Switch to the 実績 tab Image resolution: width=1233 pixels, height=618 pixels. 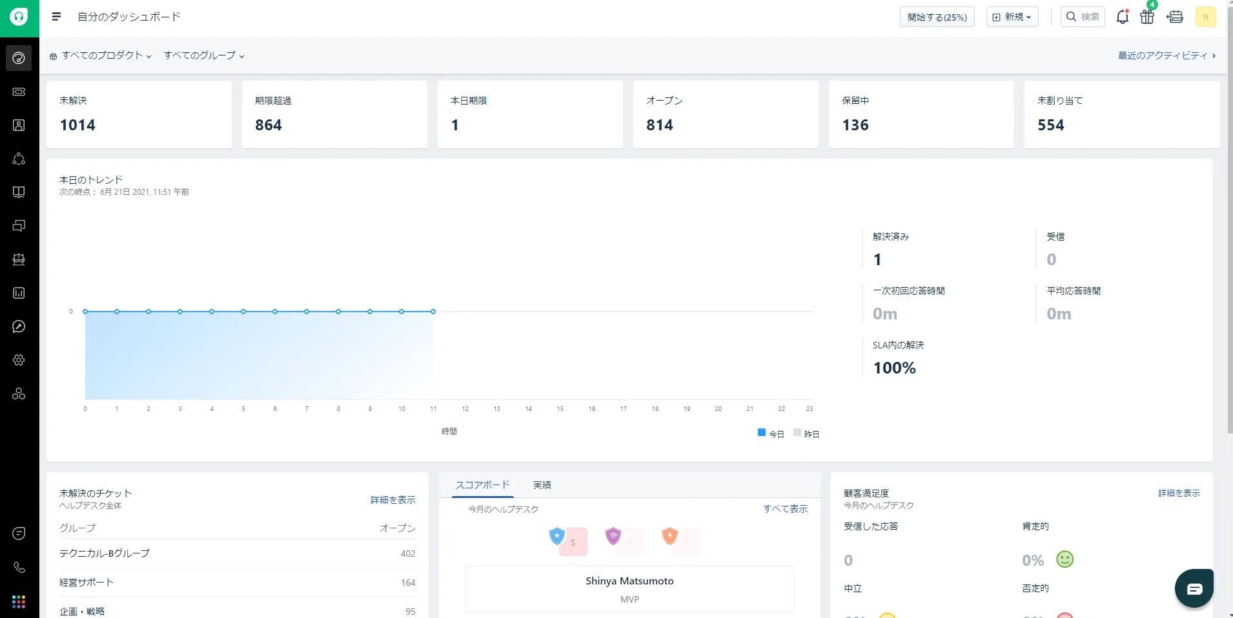click(x=542, y=485)
